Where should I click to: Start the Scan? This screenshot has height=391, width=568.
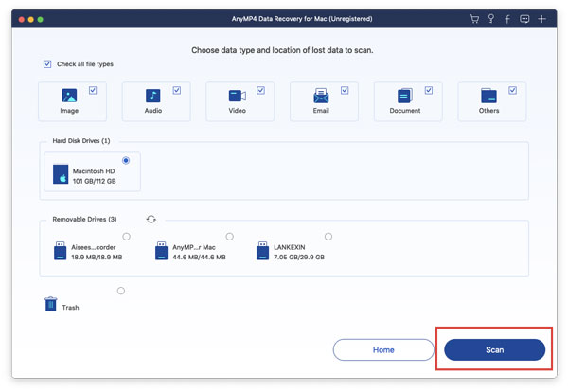(494, 349)
